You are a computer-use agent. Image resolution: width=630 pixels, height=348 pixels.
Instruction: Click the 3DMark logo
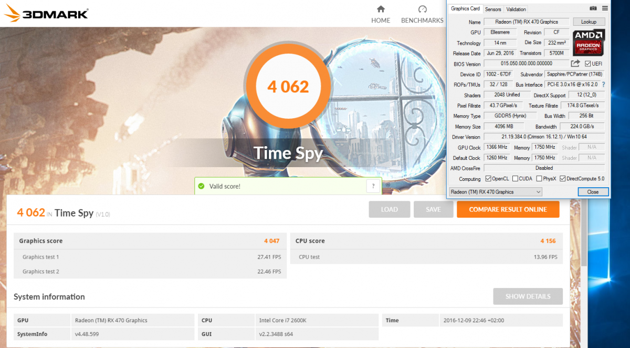[46, 13]
